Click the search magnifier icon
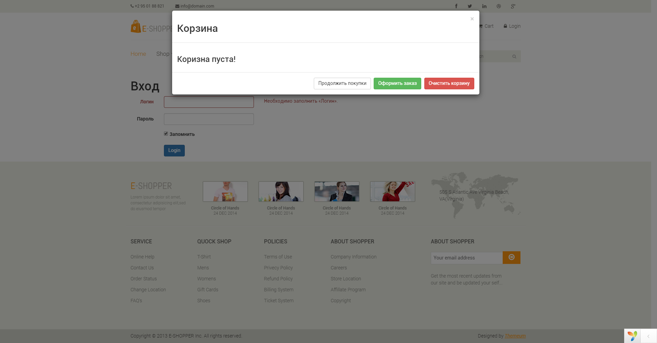This screenshot has height=343, width=657. pyautogui.click(x=514, y=56)
